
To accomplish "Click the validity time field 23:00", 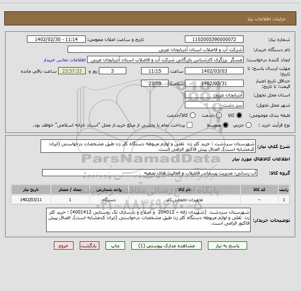I will 155,84.
